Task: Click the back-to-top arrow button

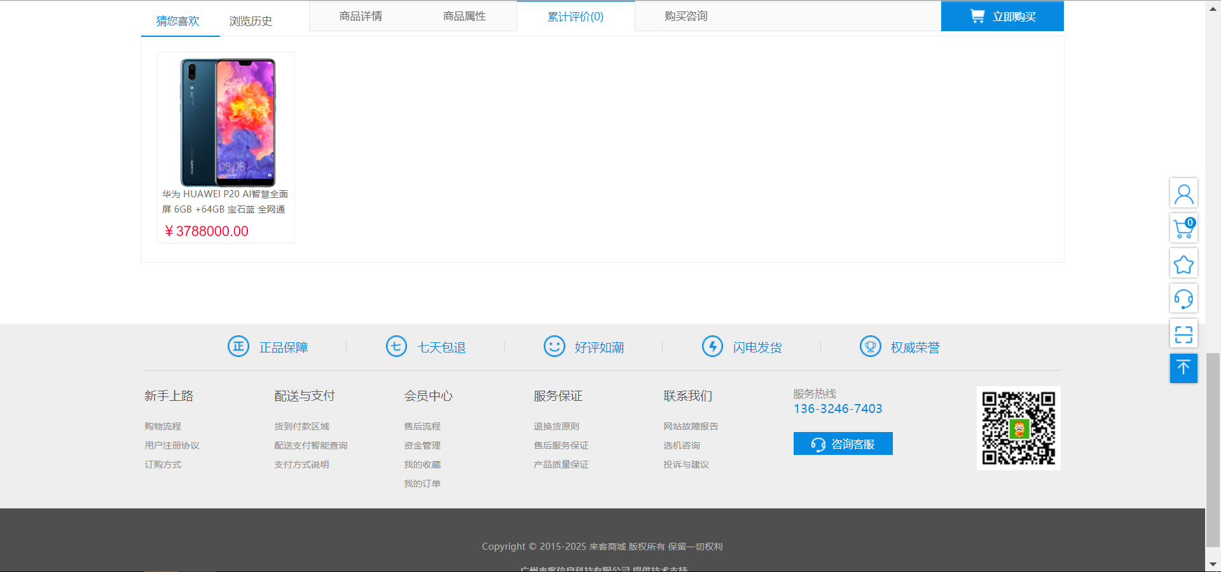Action: tap(1183, 368)
